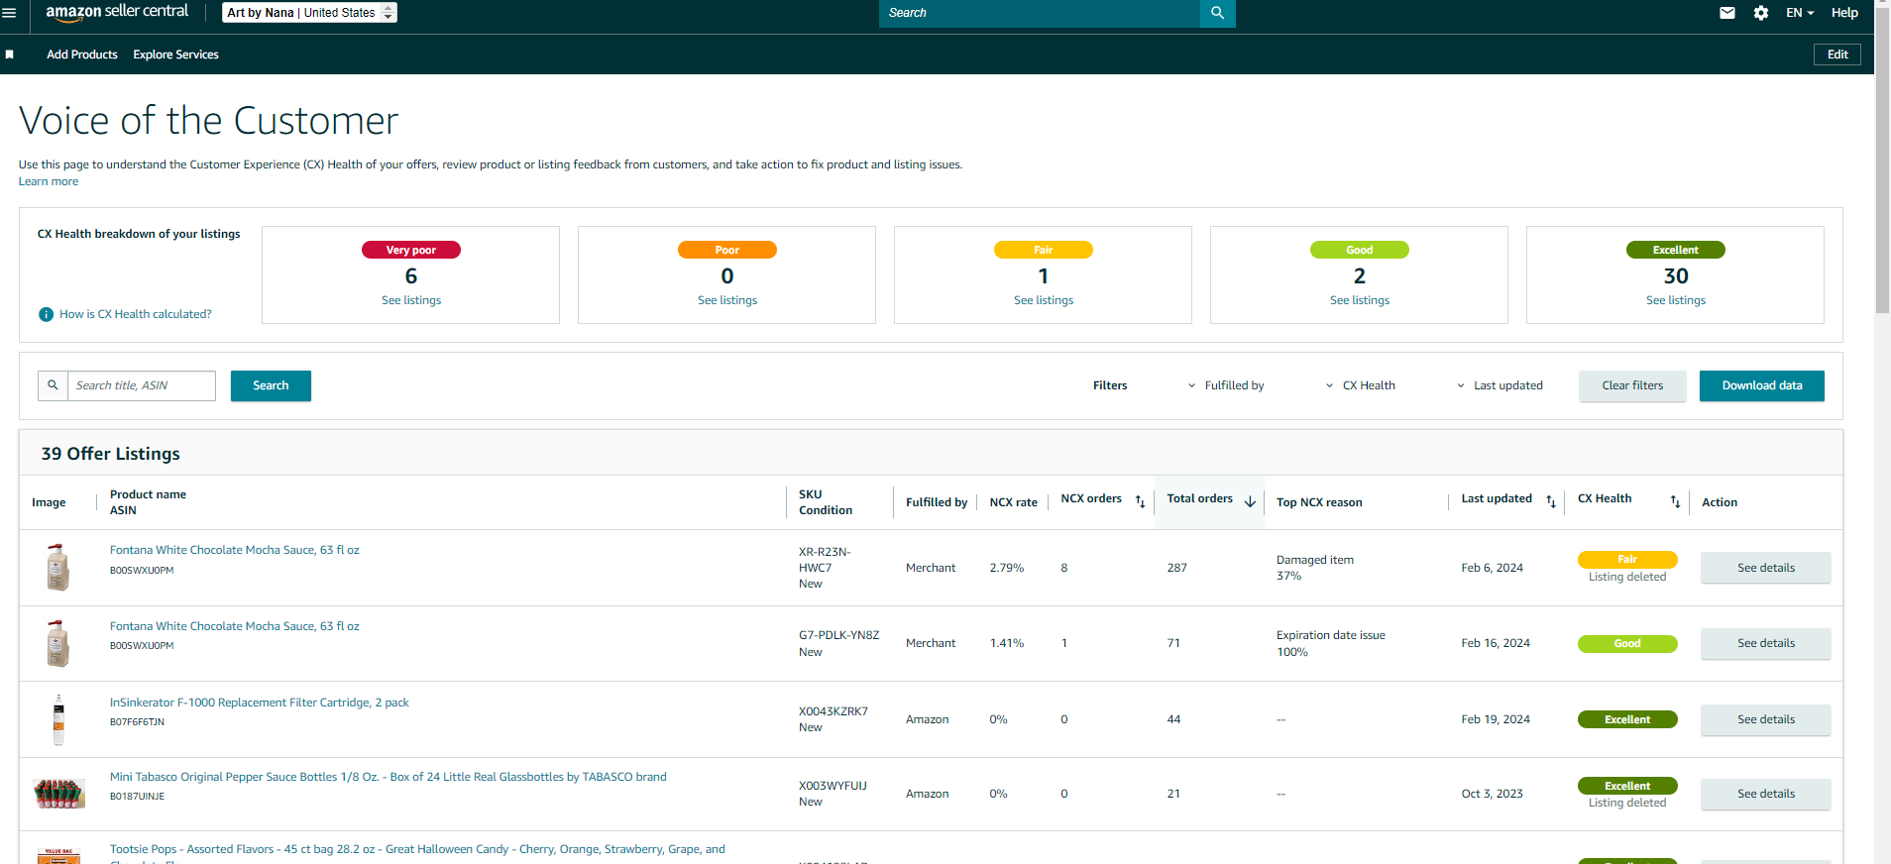See details for InSinkerator Filter Cartridge
This screenshot has width=1891, height=864.
(1766, 719)
